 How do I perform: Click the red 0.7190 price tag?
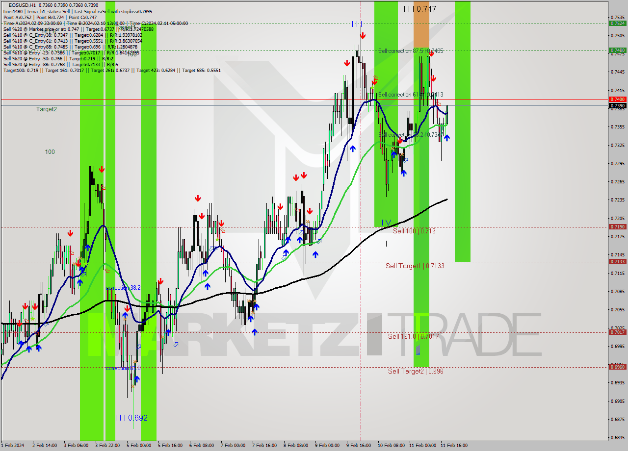coord(617,226)
